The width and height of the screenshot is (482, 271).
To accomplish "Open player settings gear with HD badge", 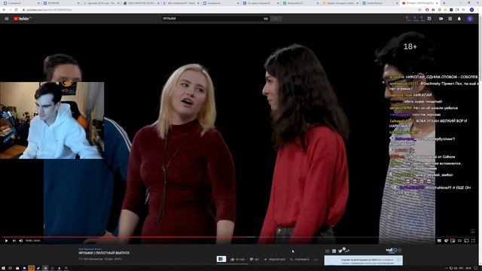I will pyautogui.click(x=446, y=241).
